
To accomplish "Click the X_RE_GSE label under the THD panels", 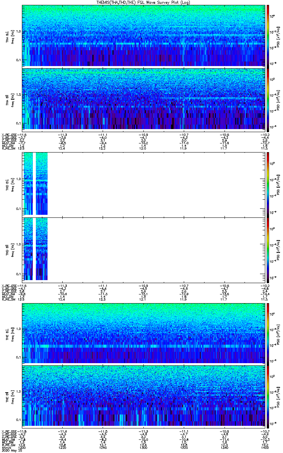I will pyautogui.click(x=9, y=285).
